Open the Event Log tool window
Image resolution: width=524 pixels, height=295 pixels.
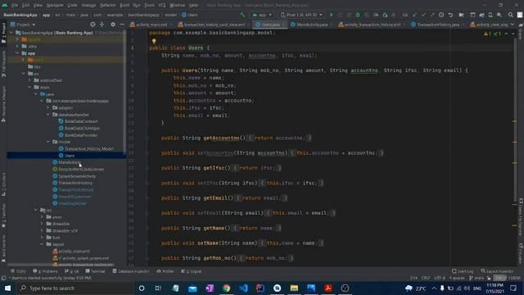coord(463,271)
